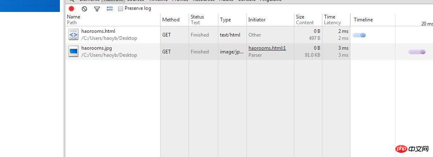Select the haorooms.html request row
The image size is (433, 157).
pyautogui.click(x=249, y=35)
